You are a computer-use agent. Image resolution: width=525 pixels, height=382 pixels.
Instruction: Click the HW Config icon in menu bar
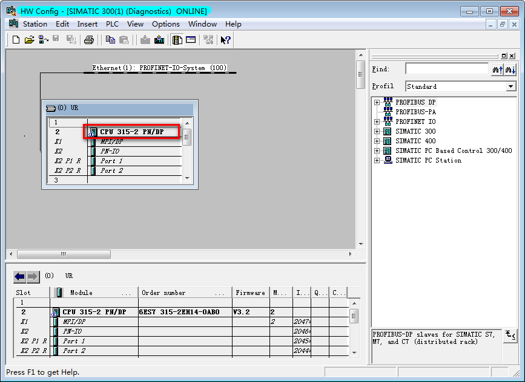coord(13,24)
